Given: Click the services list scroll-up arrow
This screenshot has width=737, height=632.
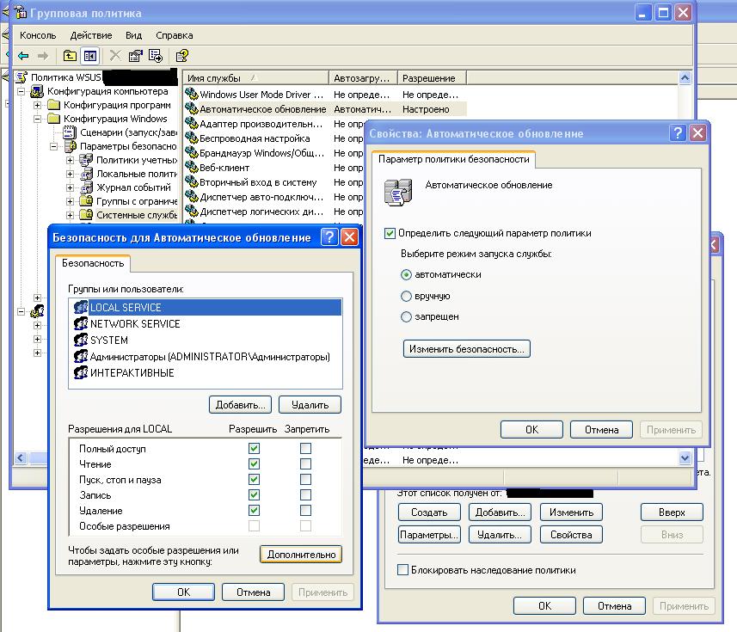Looking at the screenshot, I should (x=685, y=77).
